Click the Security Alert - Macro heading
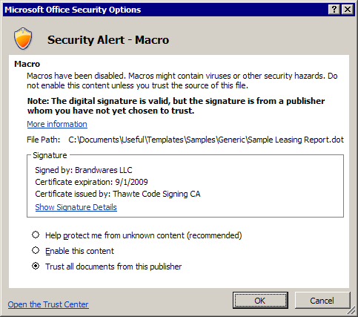358x317 pixels. tap(108, 40)
